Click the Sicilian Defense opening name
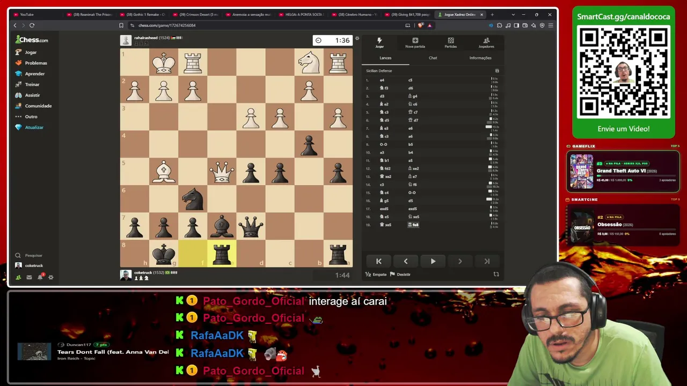Image resolution: width=687 pixels, height=386 pixels. 379,71
